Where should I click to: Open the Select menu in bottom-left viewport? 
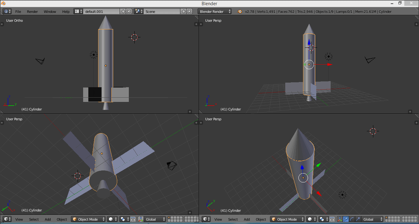click(34, 219)
